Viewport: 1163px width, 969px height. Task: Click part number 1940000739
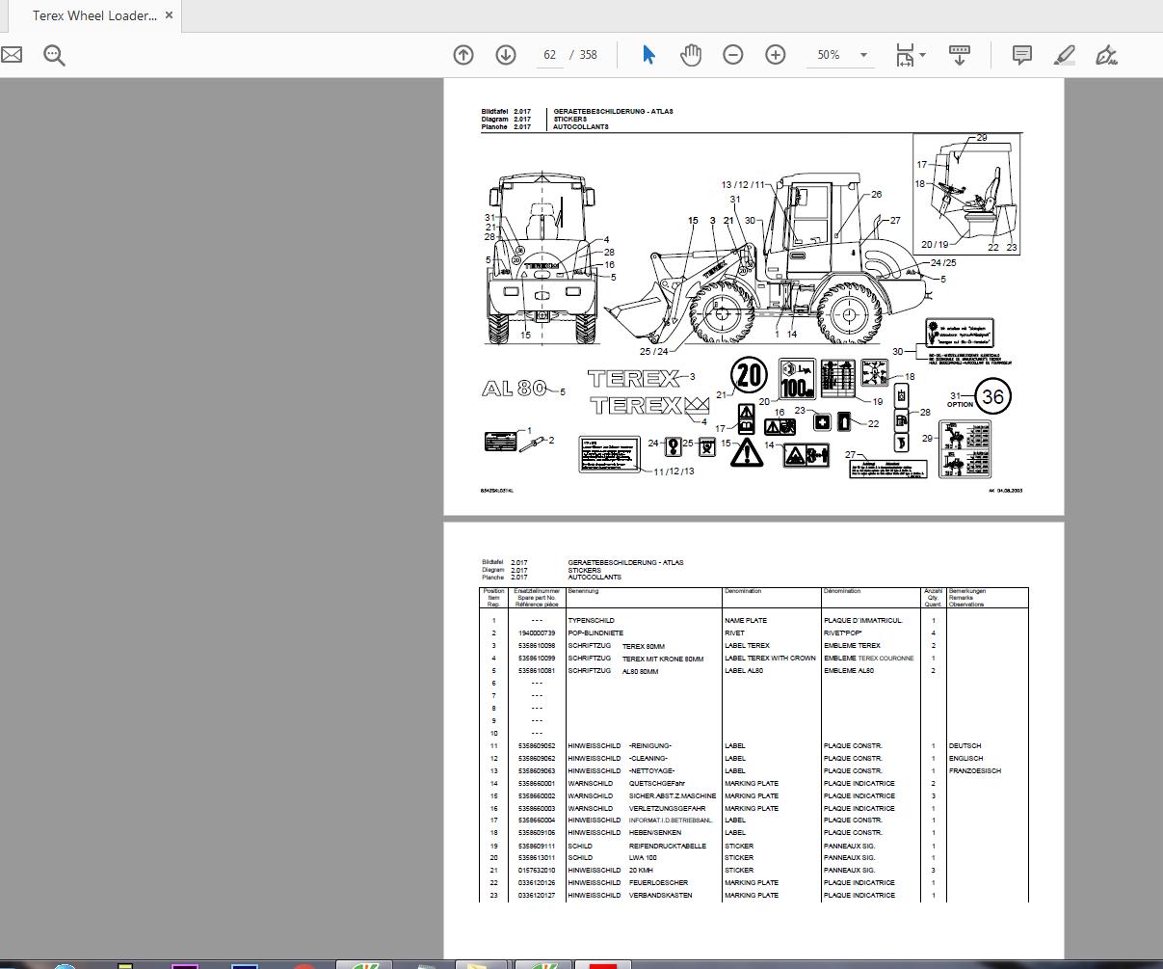pos(537,633)
